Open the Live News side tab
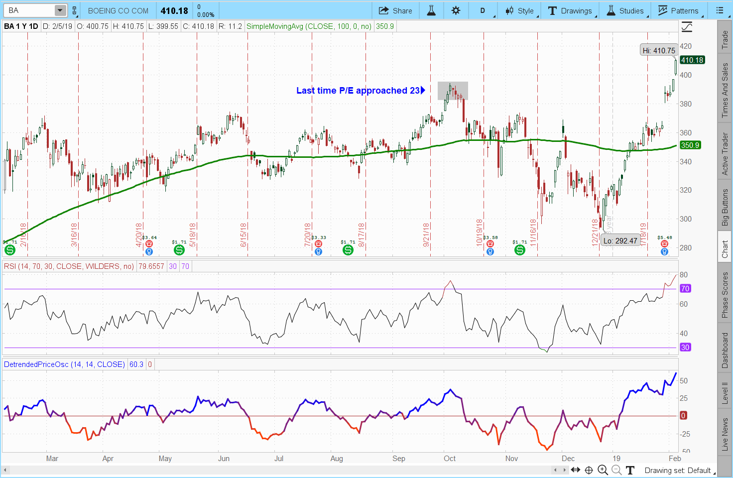Image resolution: width=733 pixels, height=478 pixels. pos(725,434)
